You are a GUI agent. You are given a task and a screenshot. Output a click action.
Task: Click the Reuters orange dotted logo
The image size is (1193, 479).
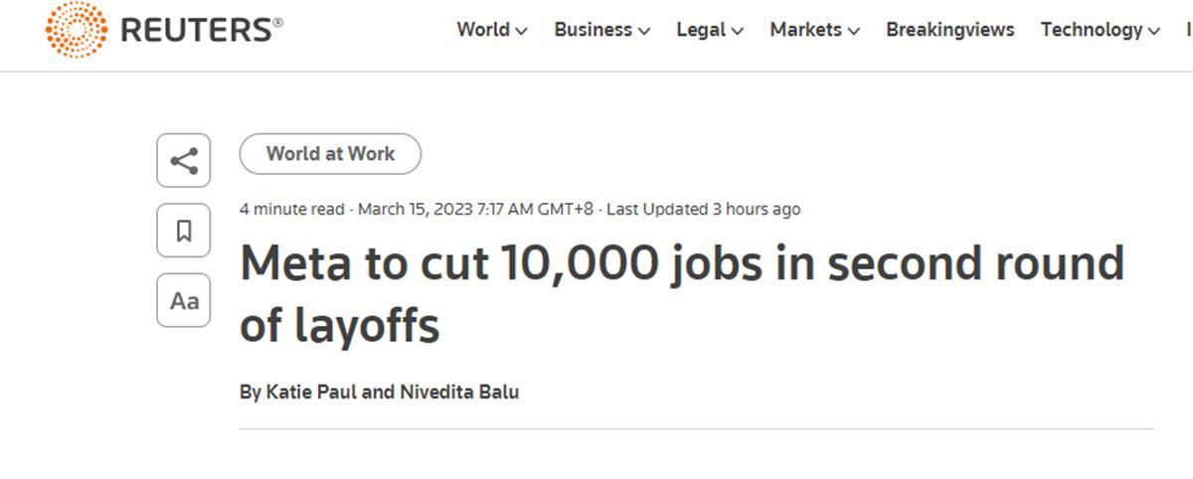(77, 30)
